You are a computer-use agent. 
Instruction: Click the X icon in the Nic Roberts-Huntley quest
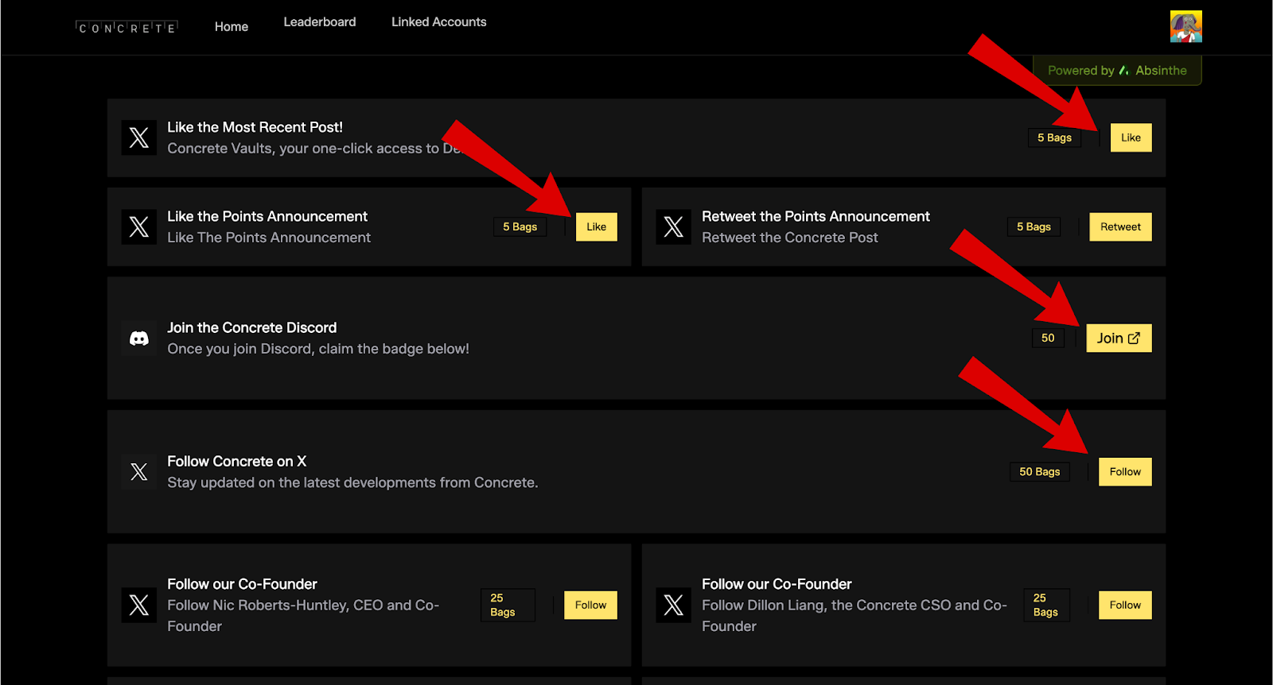coord(139,605)
